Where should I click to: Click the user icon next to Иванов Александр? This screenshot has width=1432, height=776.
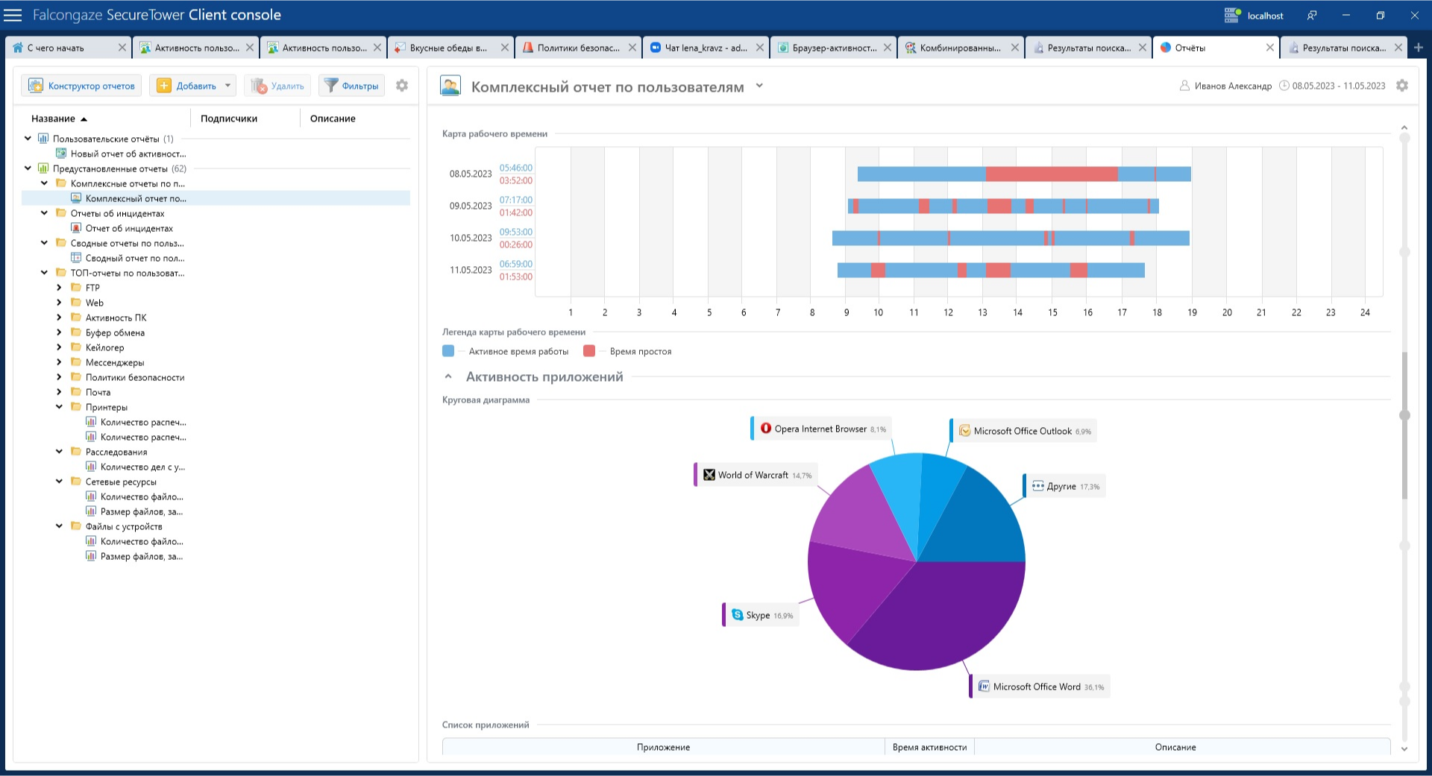click(1184, 86)
